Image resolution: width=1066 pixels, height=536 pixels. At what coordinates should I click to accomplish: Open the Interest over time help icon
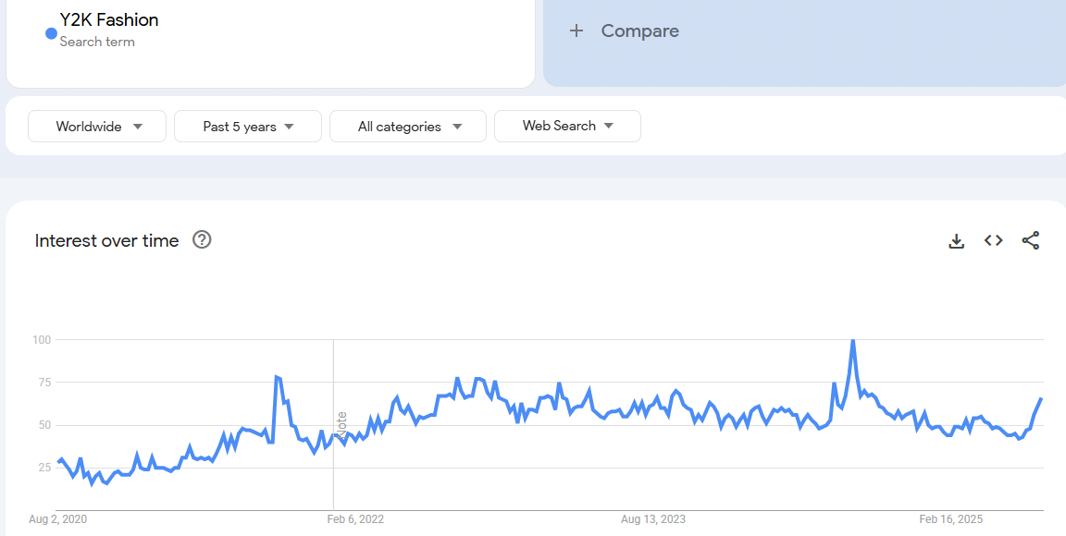202,240
